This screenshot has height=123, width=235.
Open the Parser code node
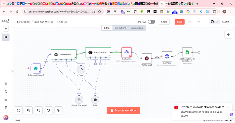(x=81, y=69)
